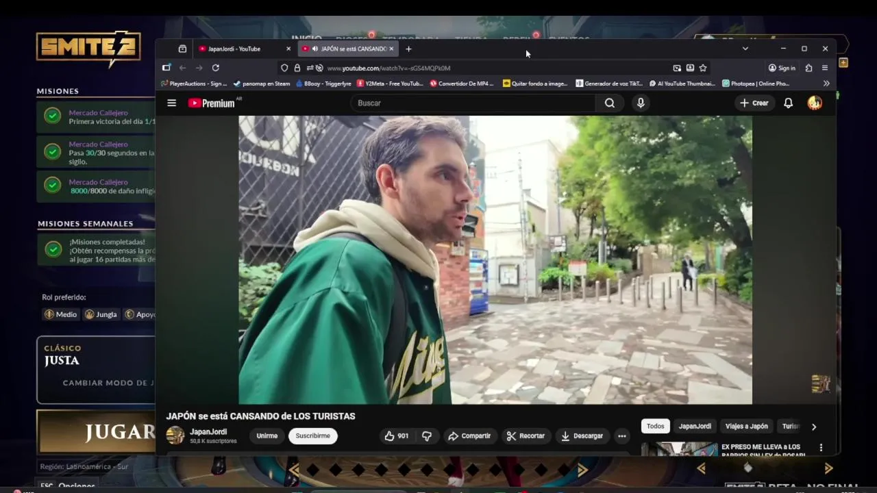Viewport: 877px width, 493px height.
Task: Click the site padlock icon
Action: pos(297,68)
